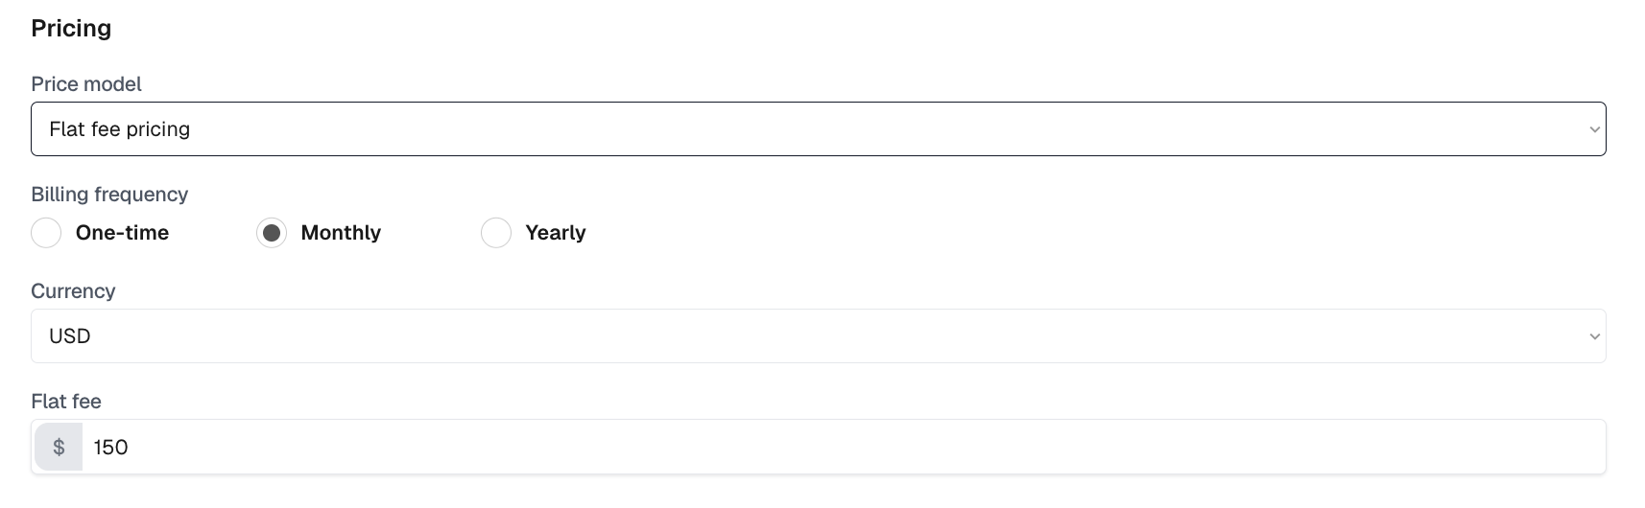The image size is (1645, 508).
Task: Click the "Billing frequency" label
Action: [x=109, y=195]
